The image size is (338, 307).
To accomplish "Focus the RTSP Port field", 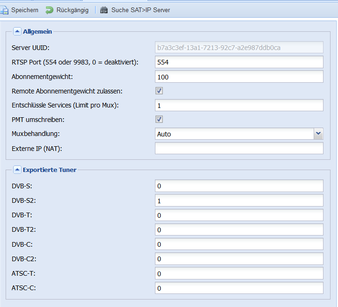I will 239,62.
